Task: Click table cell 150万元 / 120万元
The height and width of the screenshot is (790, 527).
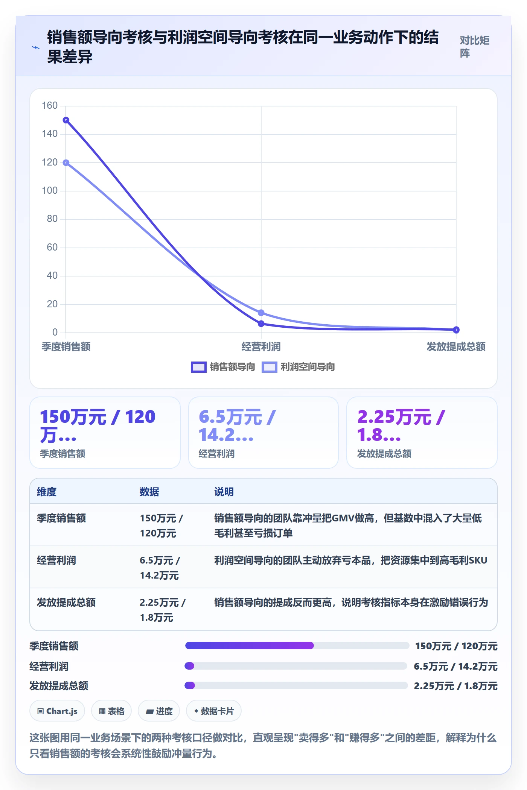Action: click(161, 526)
